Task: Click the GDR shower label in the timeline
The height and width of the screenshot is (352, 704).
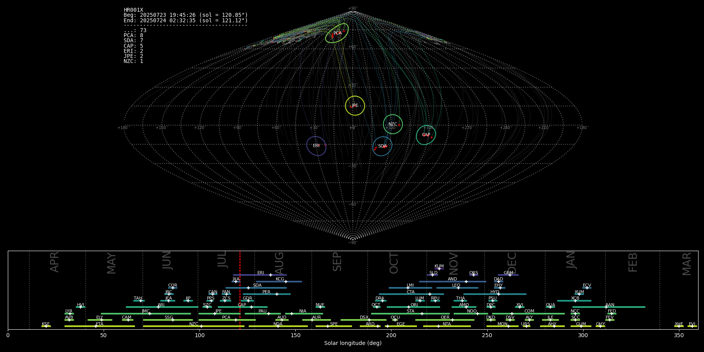Action: 248,298
